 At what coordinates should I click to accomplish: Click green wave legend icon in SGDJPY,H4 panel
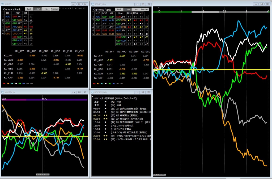(x=20, y=83)
